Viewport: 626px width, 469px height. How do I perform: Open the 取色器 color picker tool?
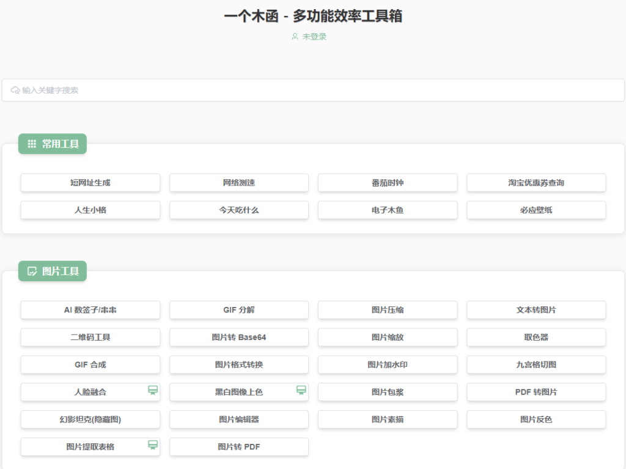(536, 337)
